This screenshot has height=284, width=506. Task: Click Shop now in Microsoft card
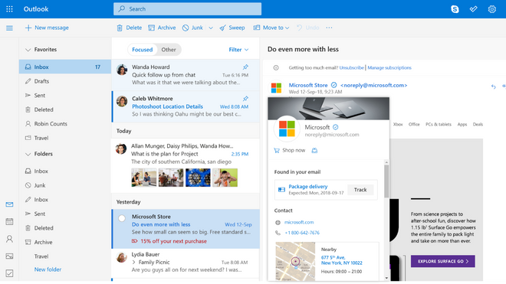click(290, 151)
